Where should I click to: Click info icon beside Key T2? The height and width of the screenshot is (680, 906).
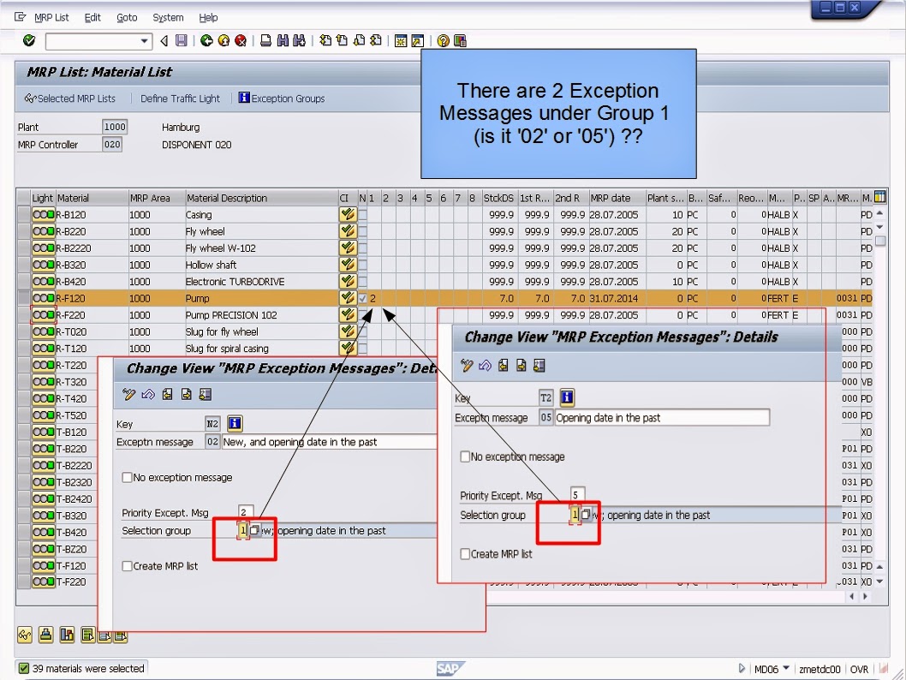pyautogui.click(x=567, y=397)
